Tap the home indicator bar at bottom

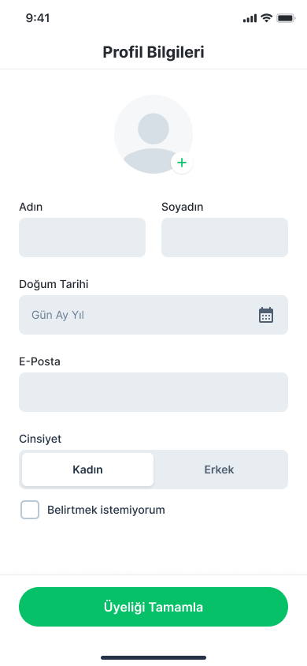tap(153, 657)
